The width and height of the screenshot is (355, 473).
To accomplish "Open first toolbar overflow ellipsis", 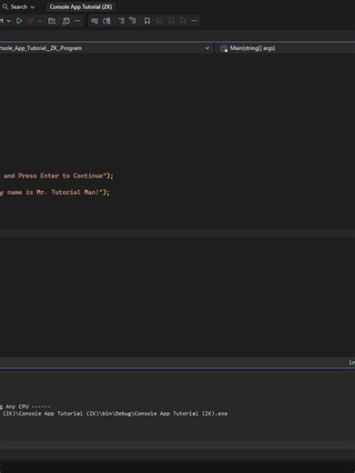I will [x=77, y=21].
